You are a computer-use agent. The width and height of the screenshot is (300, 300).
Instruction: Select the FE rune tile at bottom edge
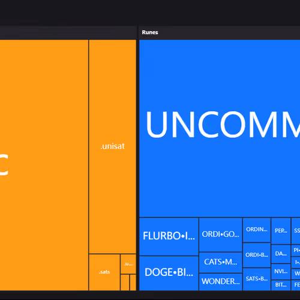tap(296, 285)
